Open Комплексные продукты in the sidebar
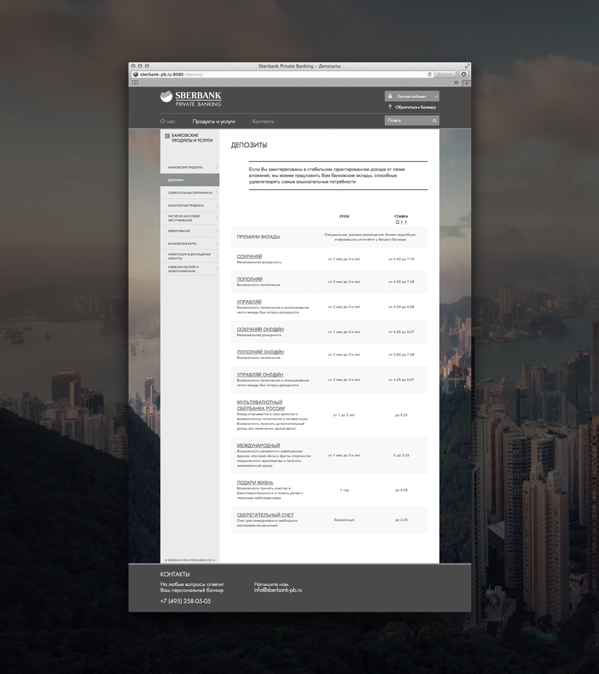The width and height of the screenshot is (599, 674). coord(190,205)
